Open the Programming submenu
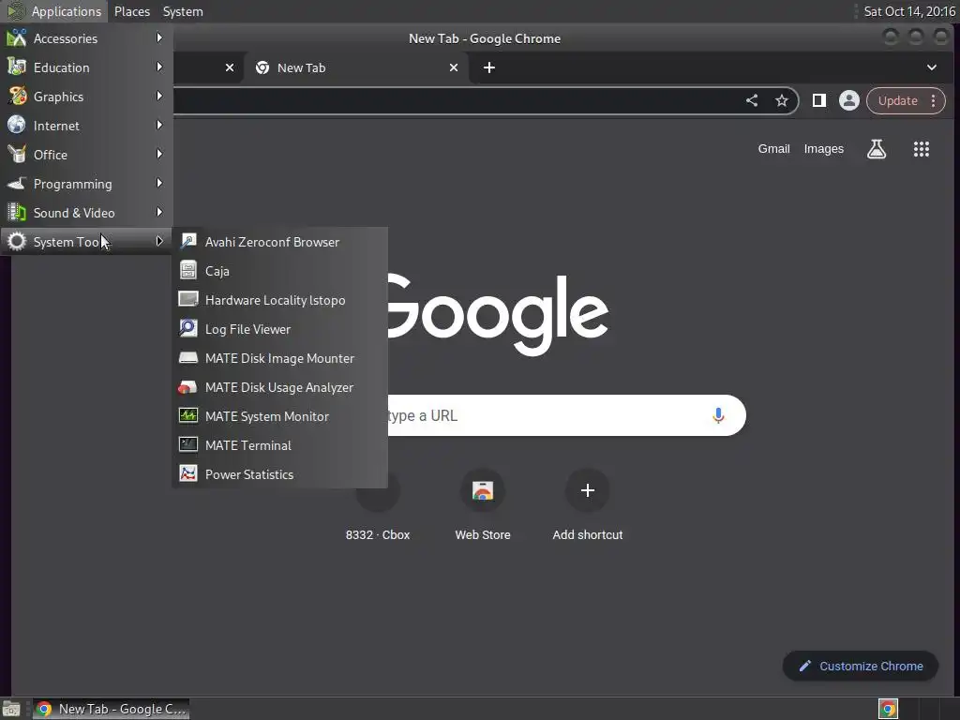Viewport: 960px width, 720px height. 86,184
